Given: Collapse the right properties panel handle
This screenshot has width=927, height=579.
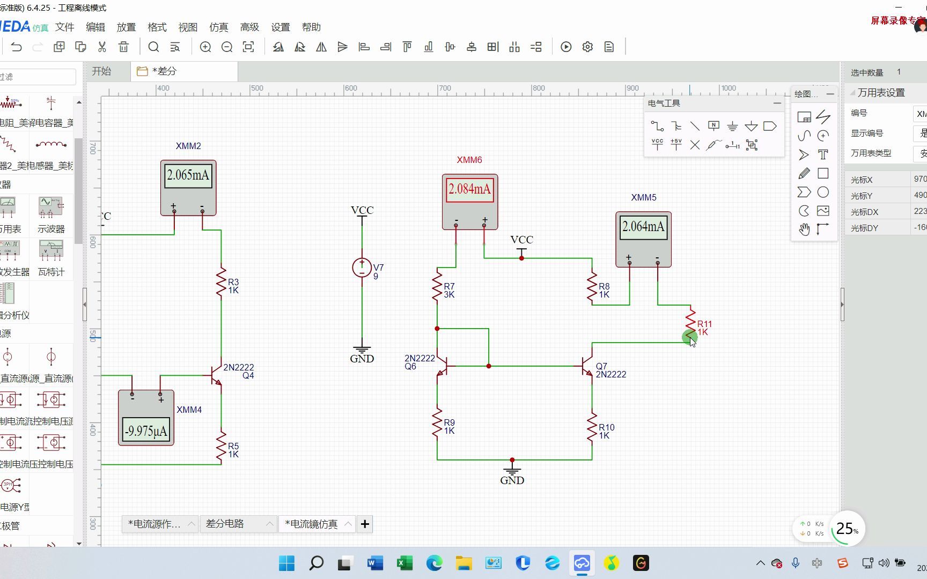Looking at the screenshot, I should (x=842, y=304).
